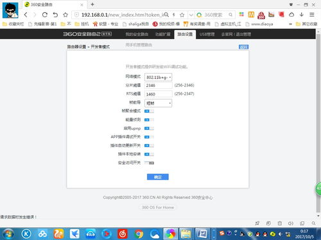Click the blue 确定 confirm button
This screenshot has height=240, width=321.
pos(158,177)
